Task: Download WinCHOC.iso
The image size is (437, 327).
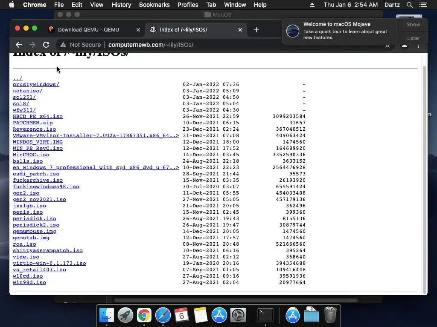Action: [x=31, y=155]
